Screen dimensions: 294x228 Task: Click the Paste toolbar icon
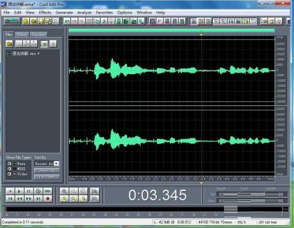click(x=111, y=21)
